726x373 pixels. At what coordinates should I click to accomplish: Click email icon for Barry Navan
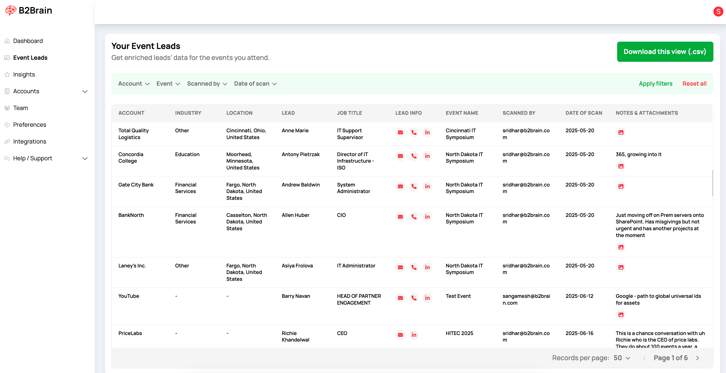400,298
